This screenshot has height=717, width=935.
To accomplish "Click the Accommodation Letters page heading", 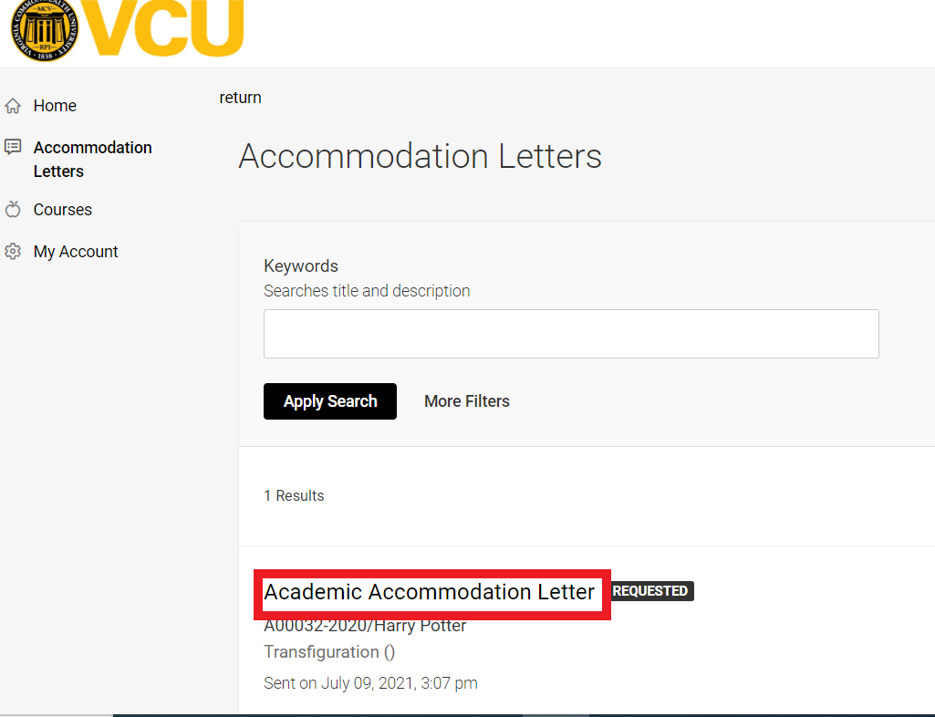I will pos(420,156).
